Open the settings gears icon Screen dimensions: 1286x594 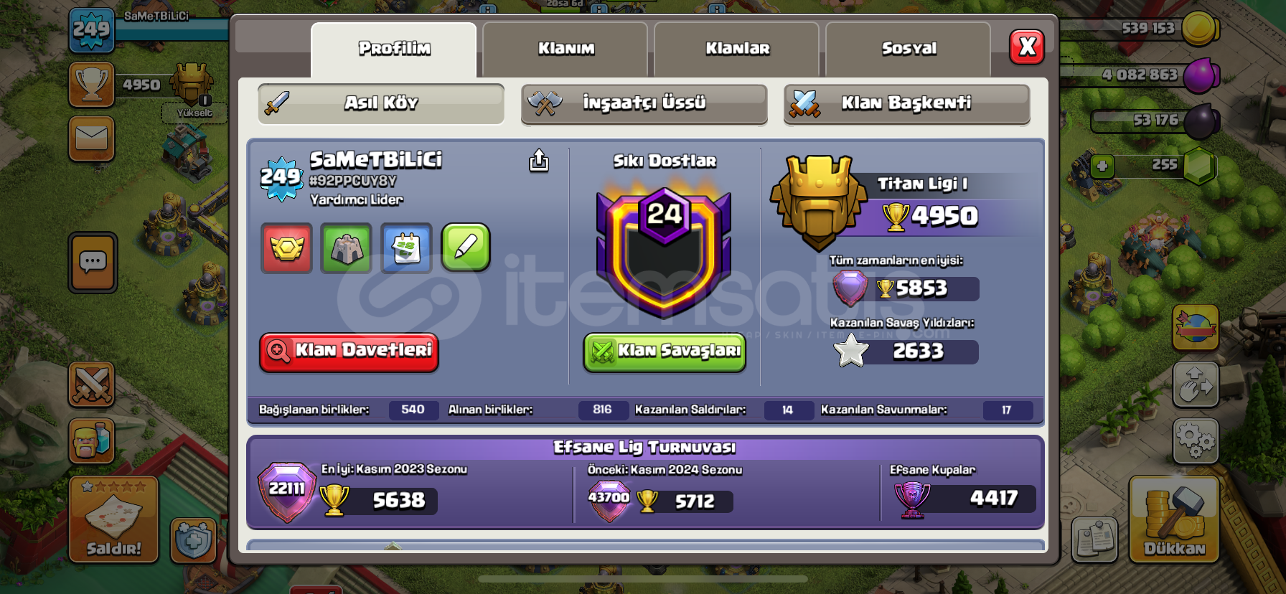click(x=1196, y=440)
